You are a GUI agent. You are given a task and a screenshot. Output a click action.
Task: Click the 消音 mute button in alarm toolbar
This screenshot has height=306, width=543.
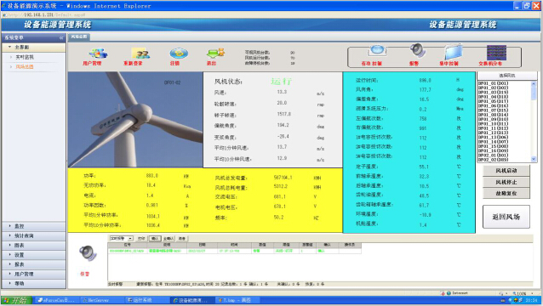[182, 238]
